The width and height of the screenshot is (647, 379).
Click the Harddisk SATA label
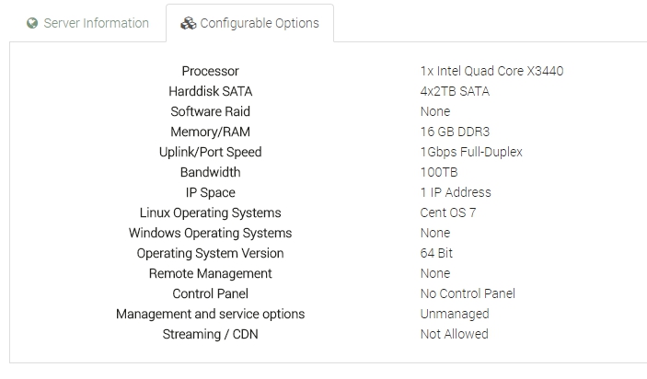coord(210,91)
